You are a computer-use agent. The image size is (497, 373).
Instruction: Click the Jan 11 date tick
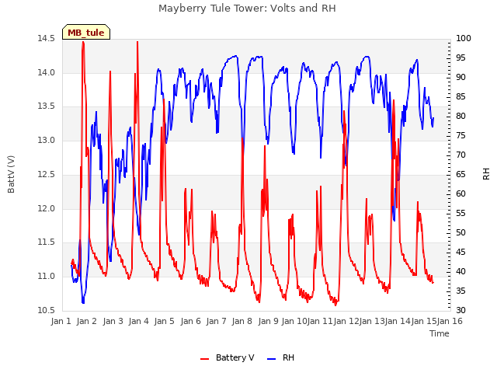(320, 321)
